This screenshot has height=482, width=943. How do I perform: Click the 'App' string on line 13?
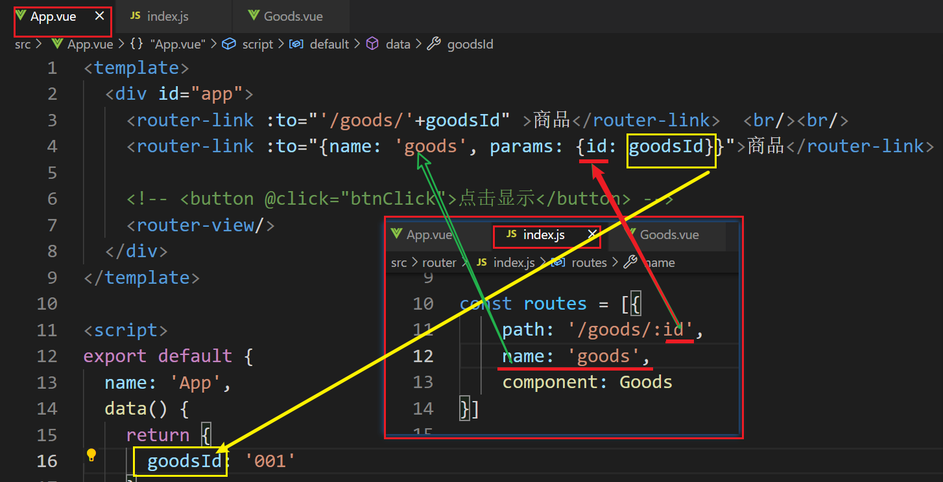(195, 382)
